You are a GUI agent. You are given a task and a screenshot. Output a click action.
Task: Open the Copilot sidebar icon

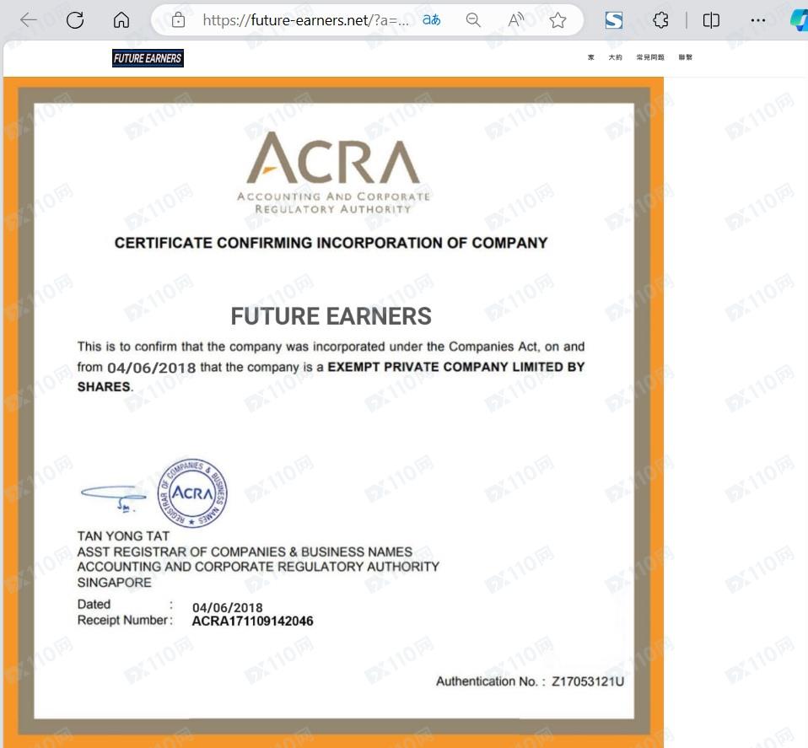click(800, 20)
